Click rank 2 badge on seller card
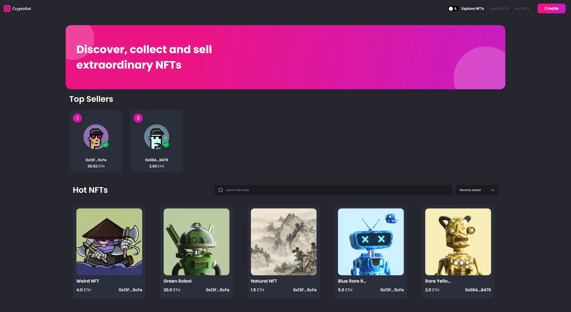 (138, 118)
